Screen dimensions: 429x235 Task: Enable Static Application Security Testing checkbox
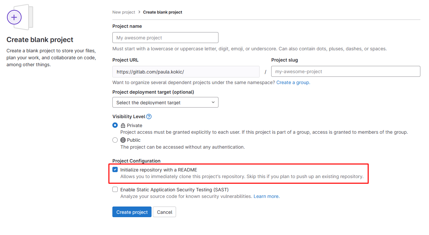pyautogui.click(x=115, y=190)
